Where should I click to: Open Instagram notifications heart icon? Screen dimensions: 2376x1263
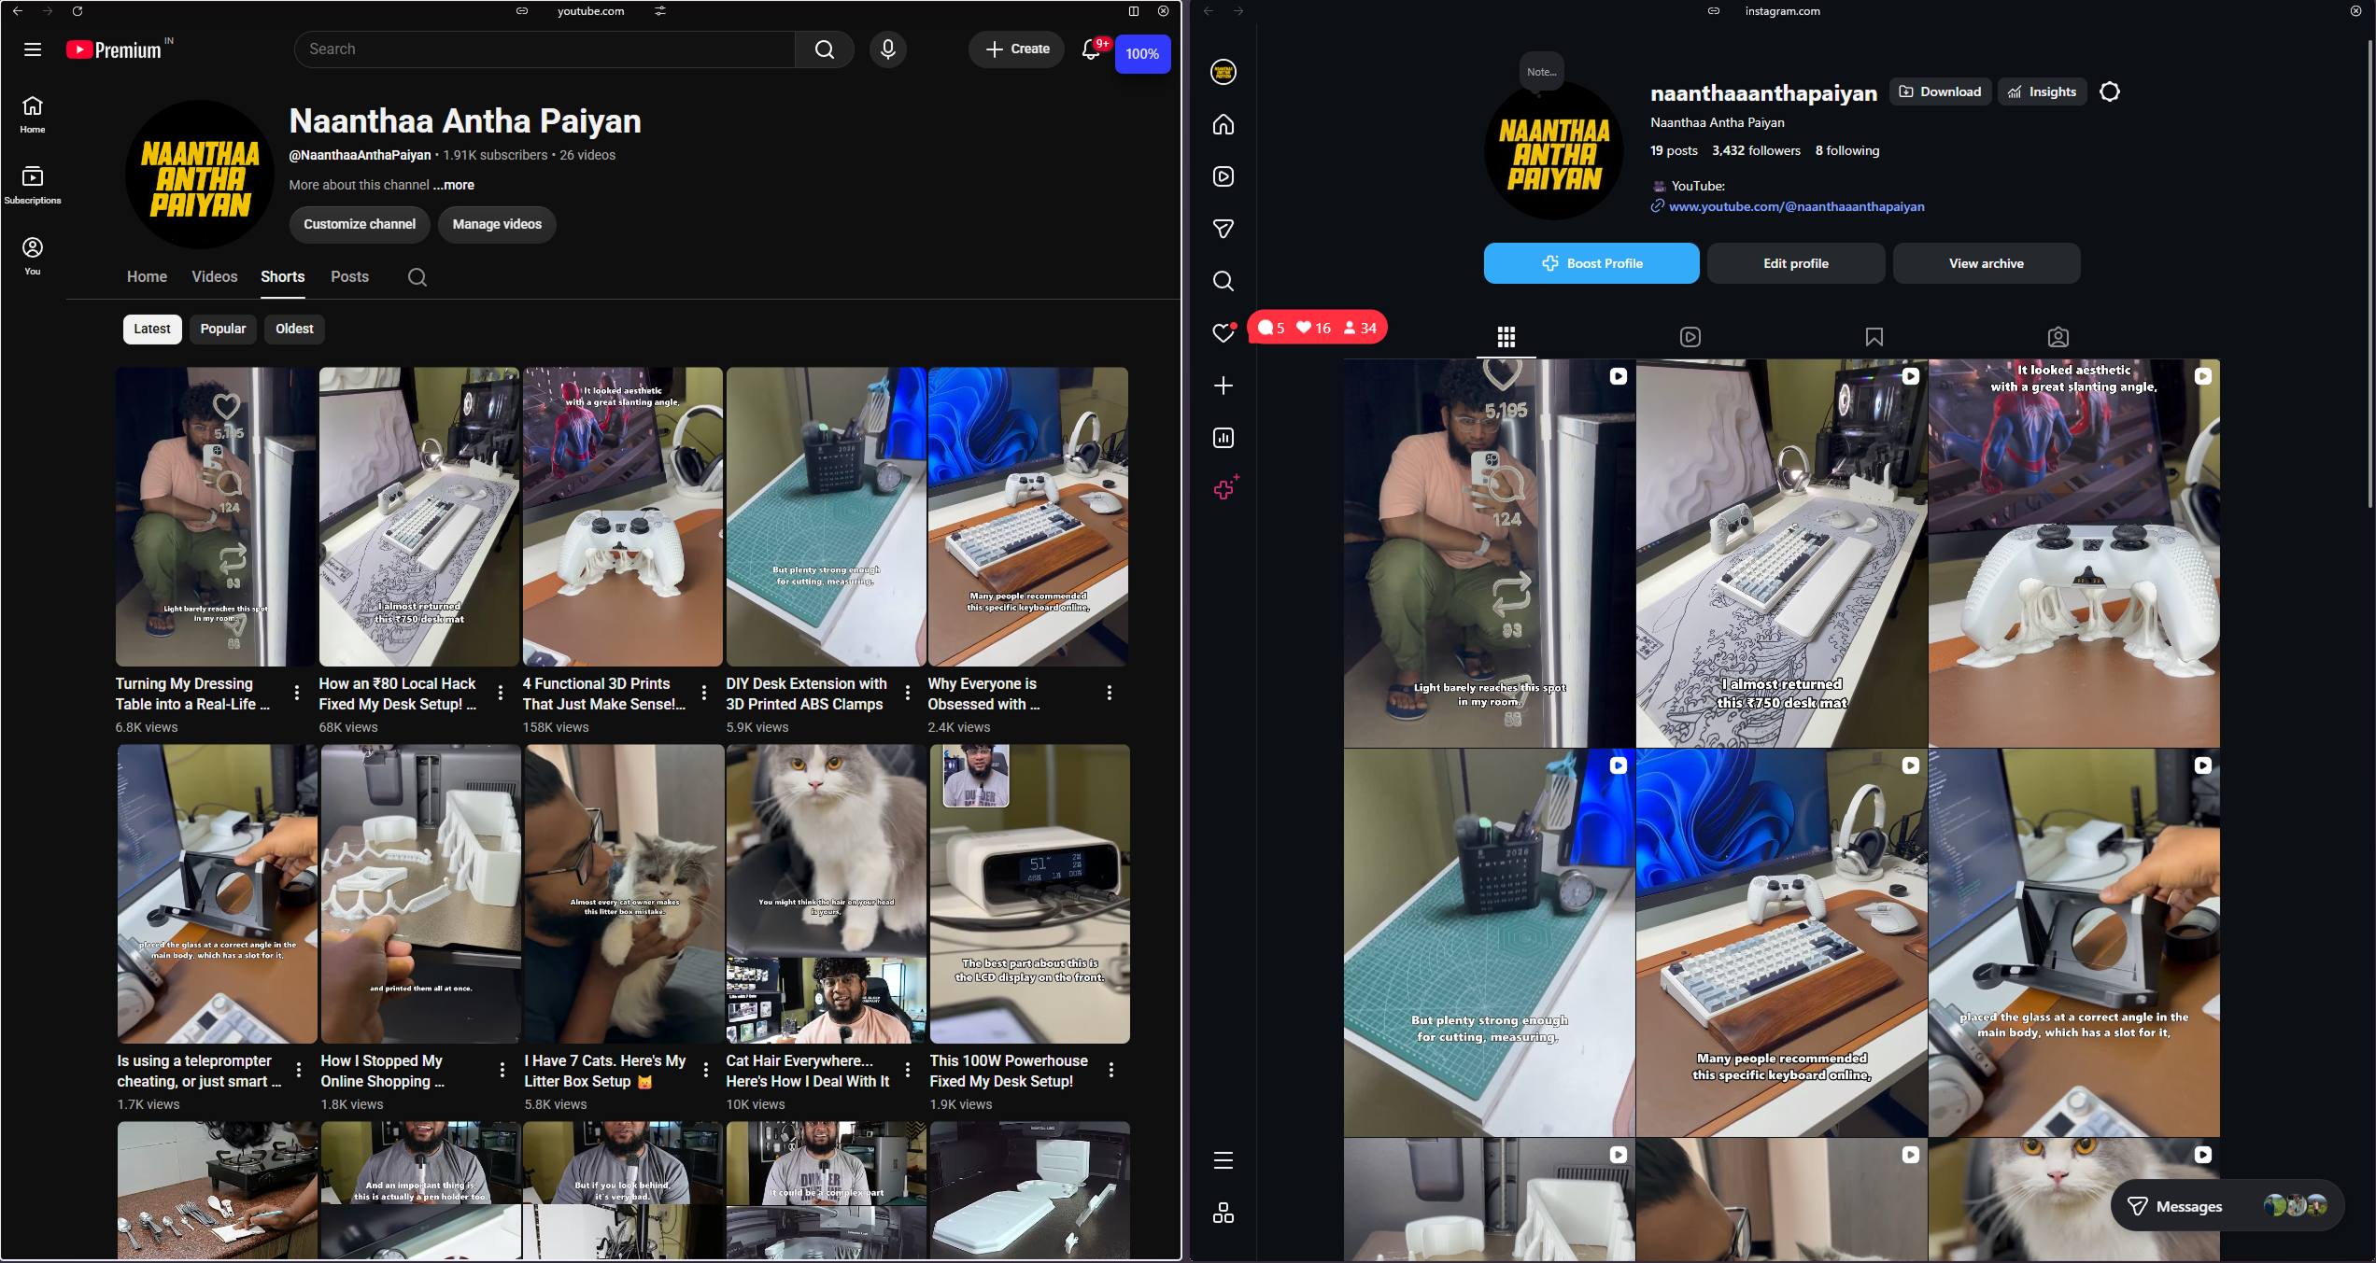tap(1223, 333)
